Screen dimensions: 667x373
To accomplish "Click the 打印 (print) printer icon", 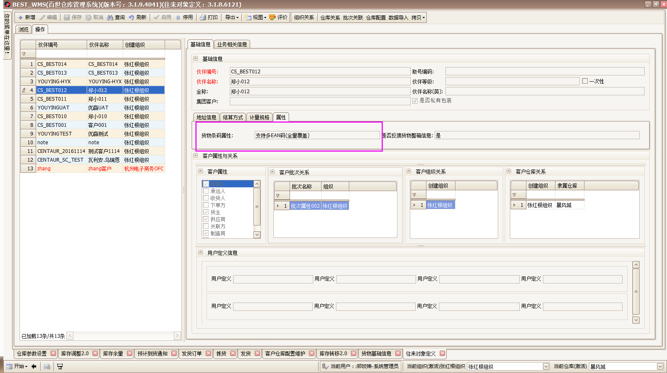I will (x=203, y=17).
